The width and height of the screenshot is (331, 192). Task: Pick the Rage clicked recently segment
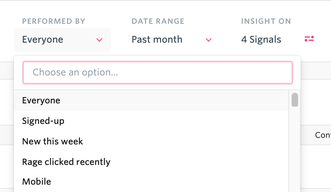[151, 162]
